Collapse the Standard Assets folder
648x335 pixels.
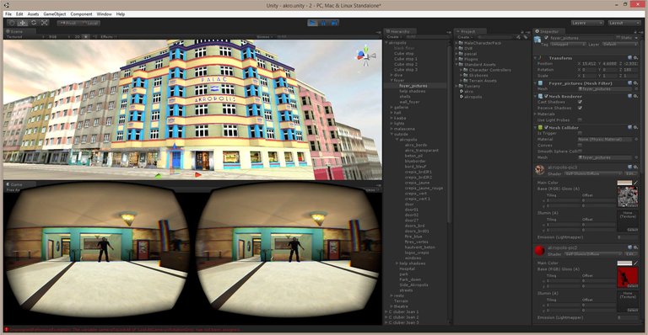pos(457,64)
